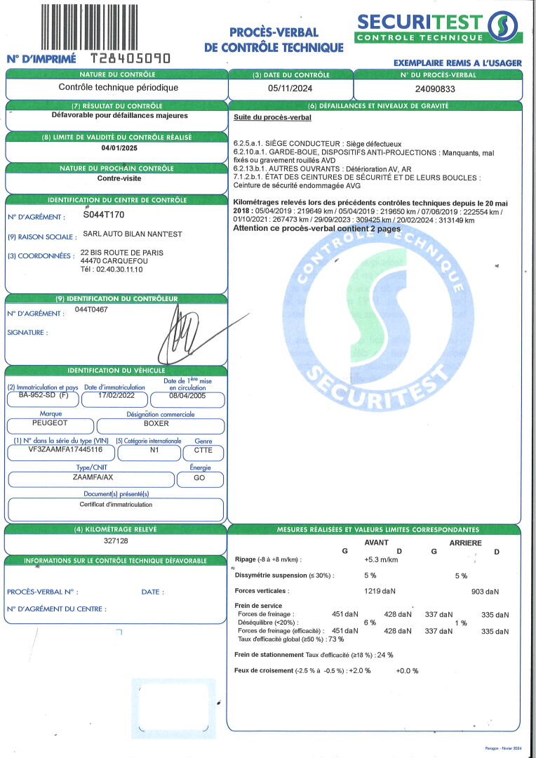Viewport: 536px width, 758px height.
Task: Click the "Paragon - février 2024" footer note
Action: tap(504, 748)
